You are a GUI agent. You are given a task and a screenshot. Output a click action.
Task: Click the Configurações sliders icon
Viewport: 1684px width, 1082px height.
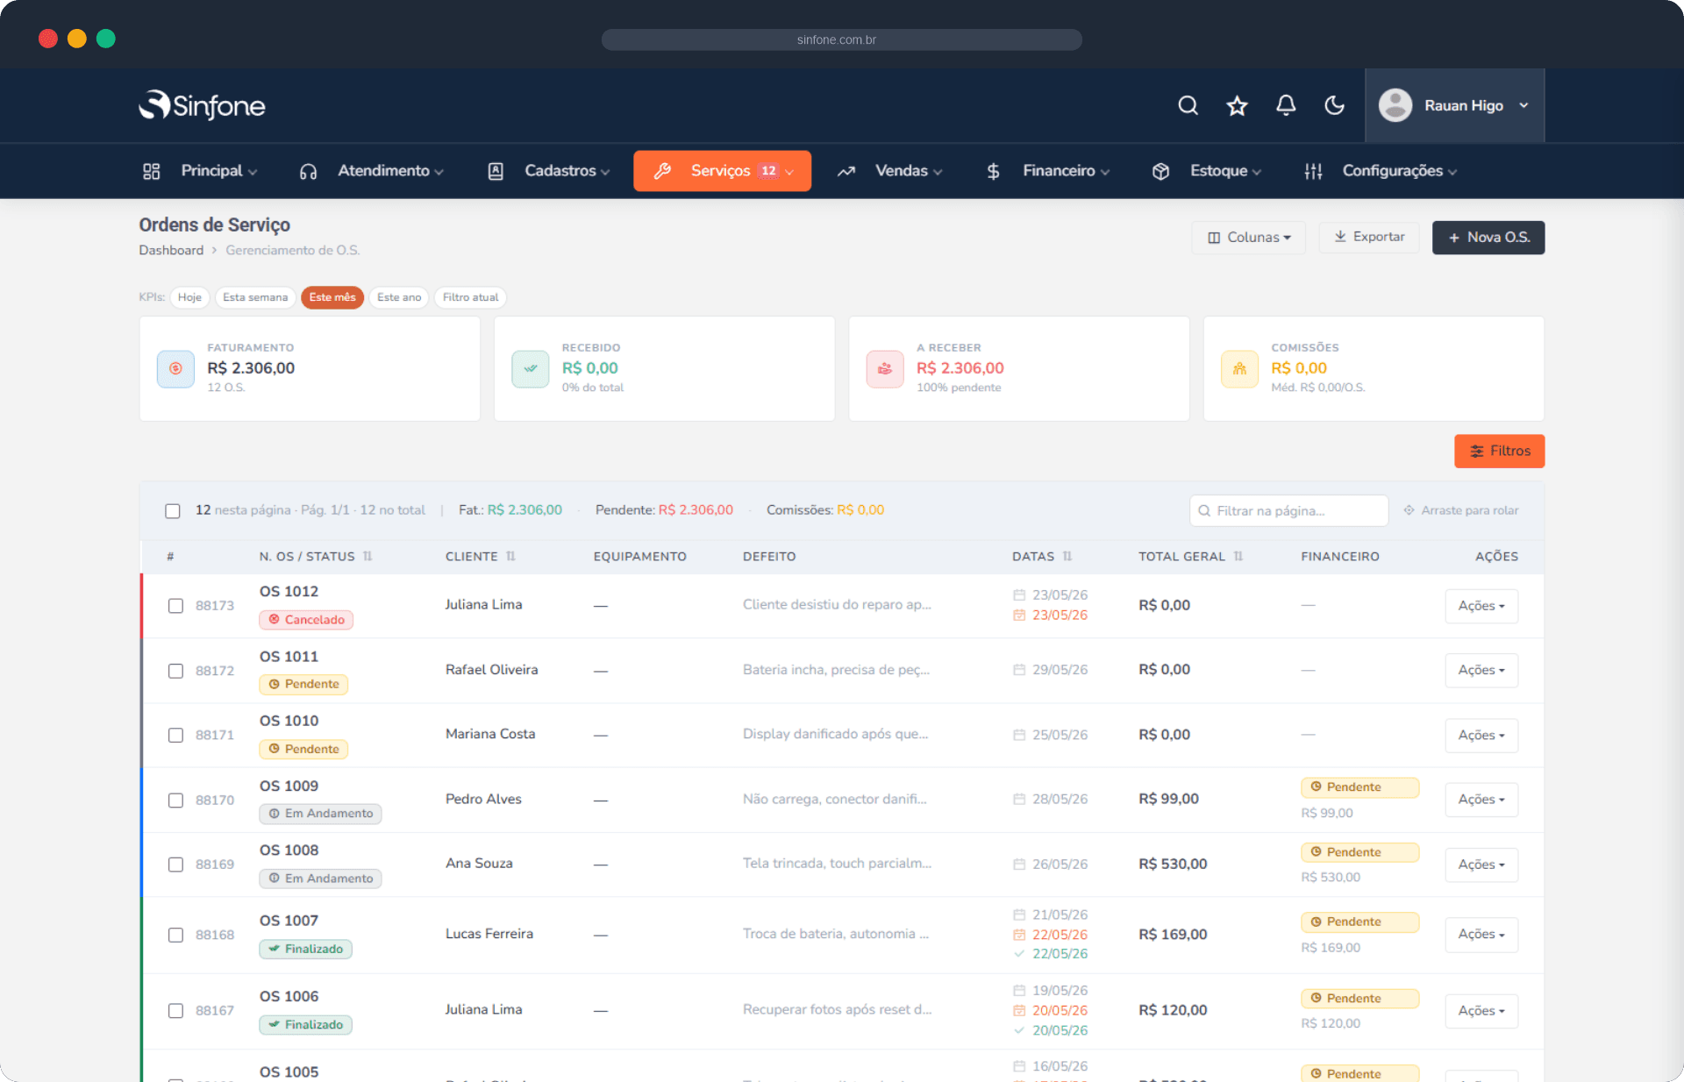point(1313,171)
